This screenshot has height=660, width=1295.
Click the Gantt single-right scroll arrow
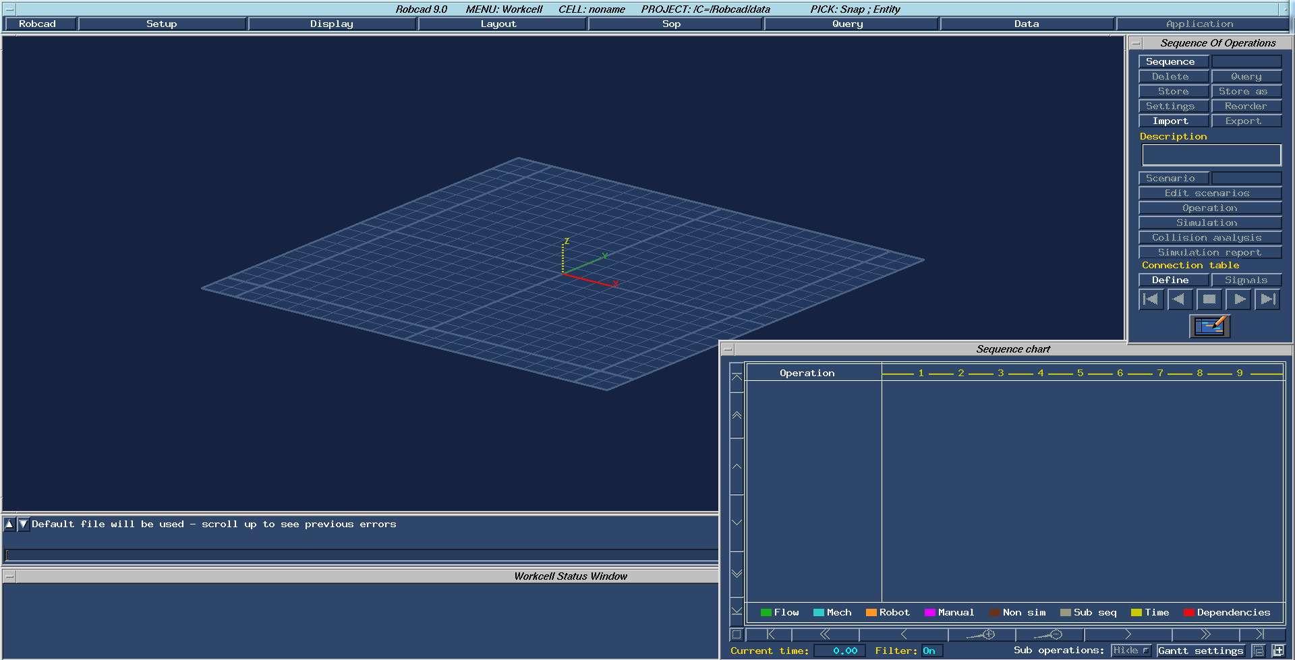1128,634
